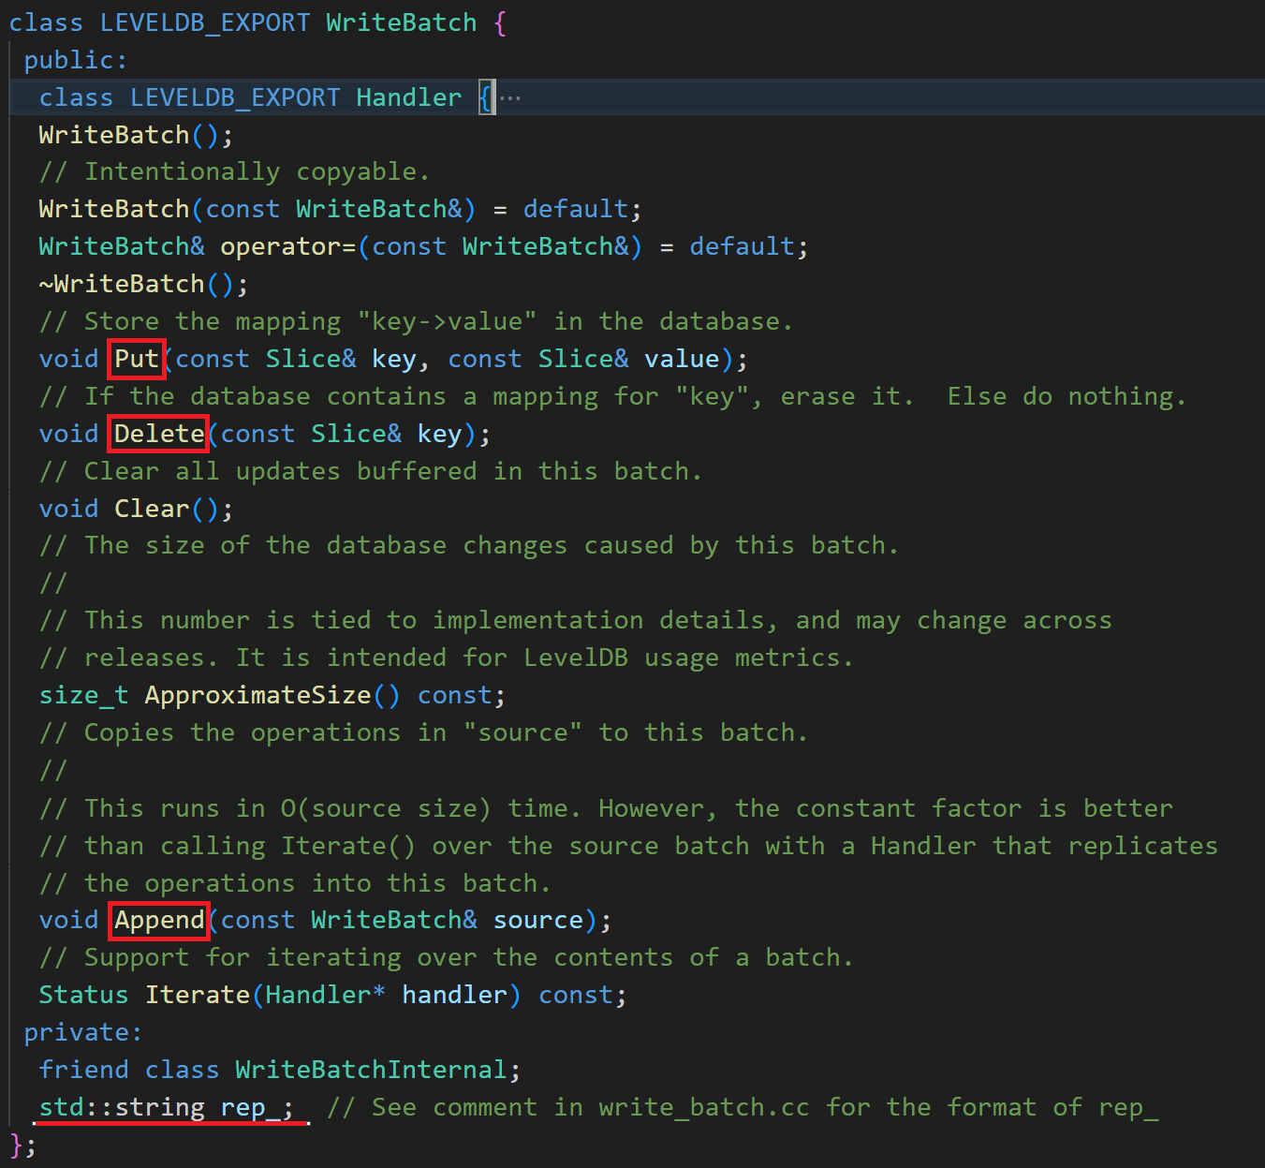This screenshot has height=1168, width=1265.
Task: Click the WriteBatch() default constructor
Action: [x=135, y=135]
